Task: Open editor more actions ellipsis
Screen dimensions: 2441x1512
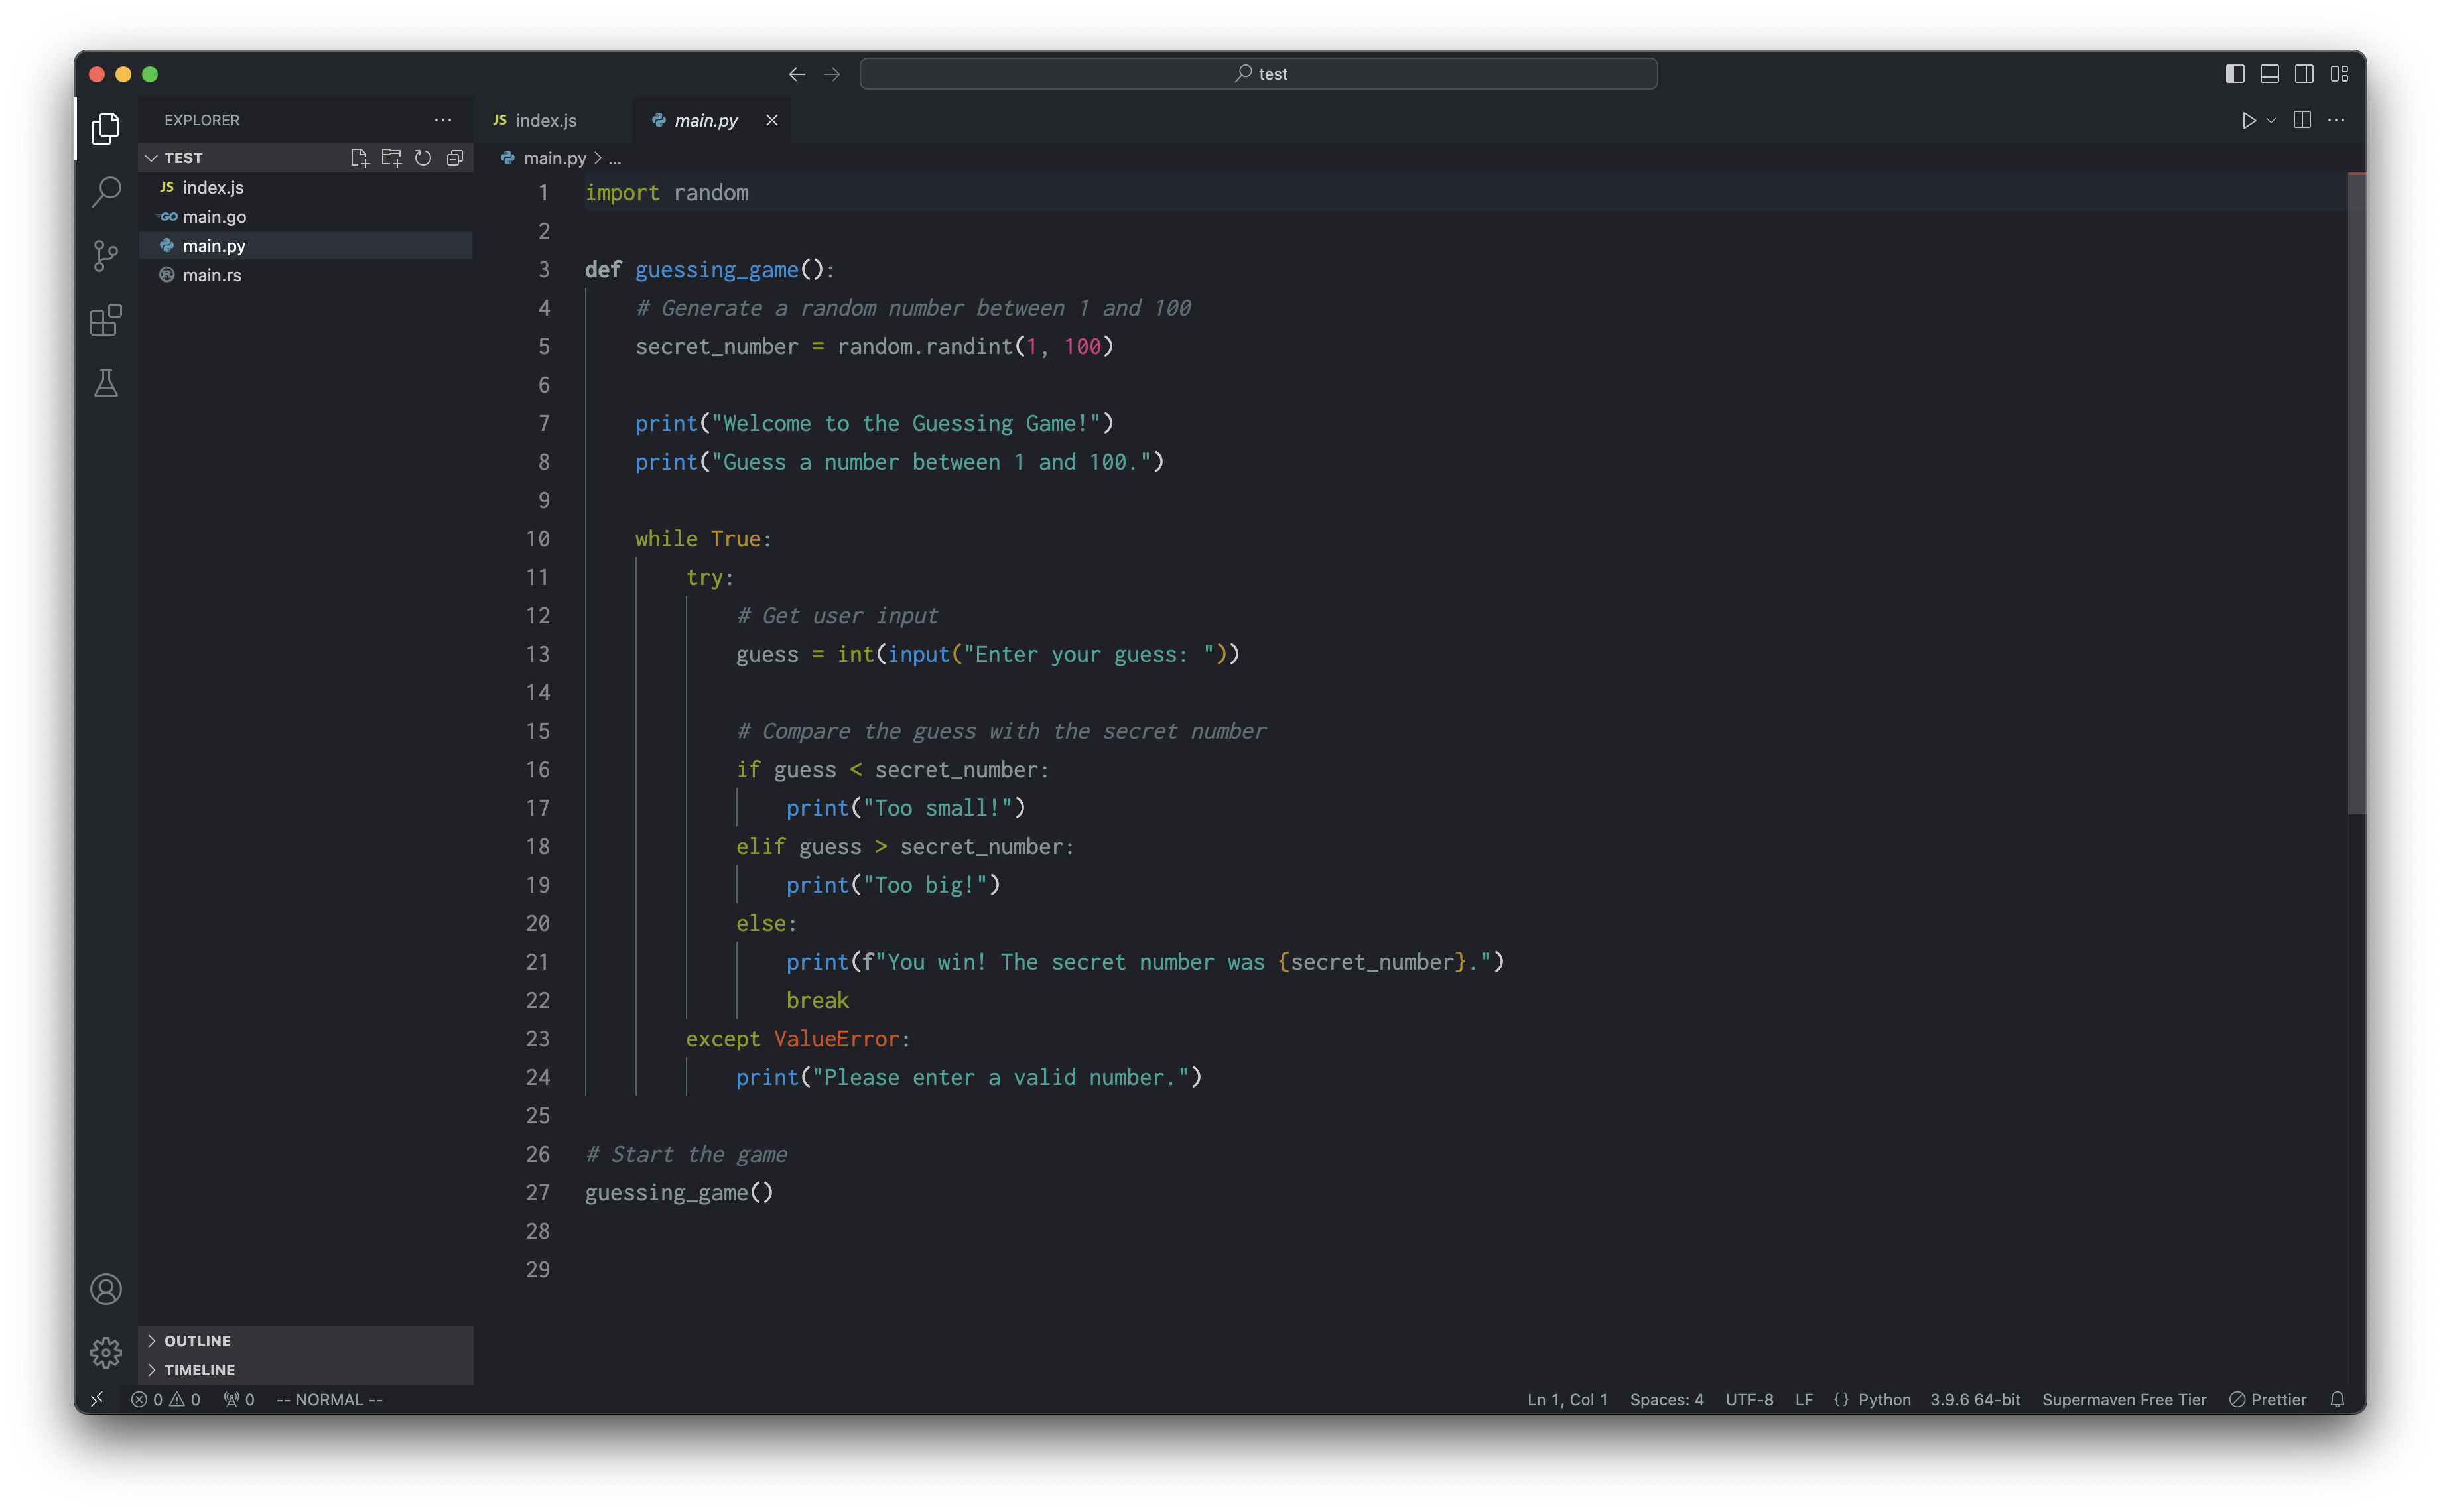Action: point(2336,120)
